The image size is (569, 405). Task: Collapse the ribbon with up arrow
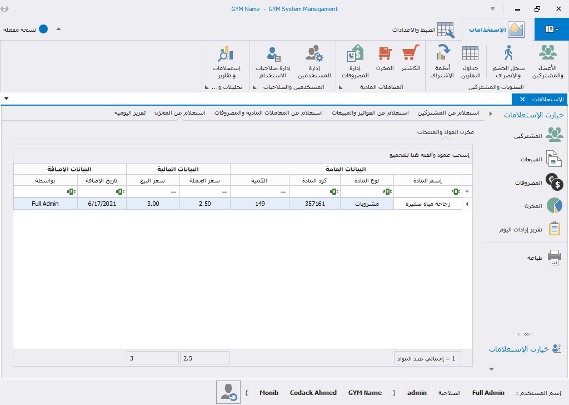pos(58,29)
